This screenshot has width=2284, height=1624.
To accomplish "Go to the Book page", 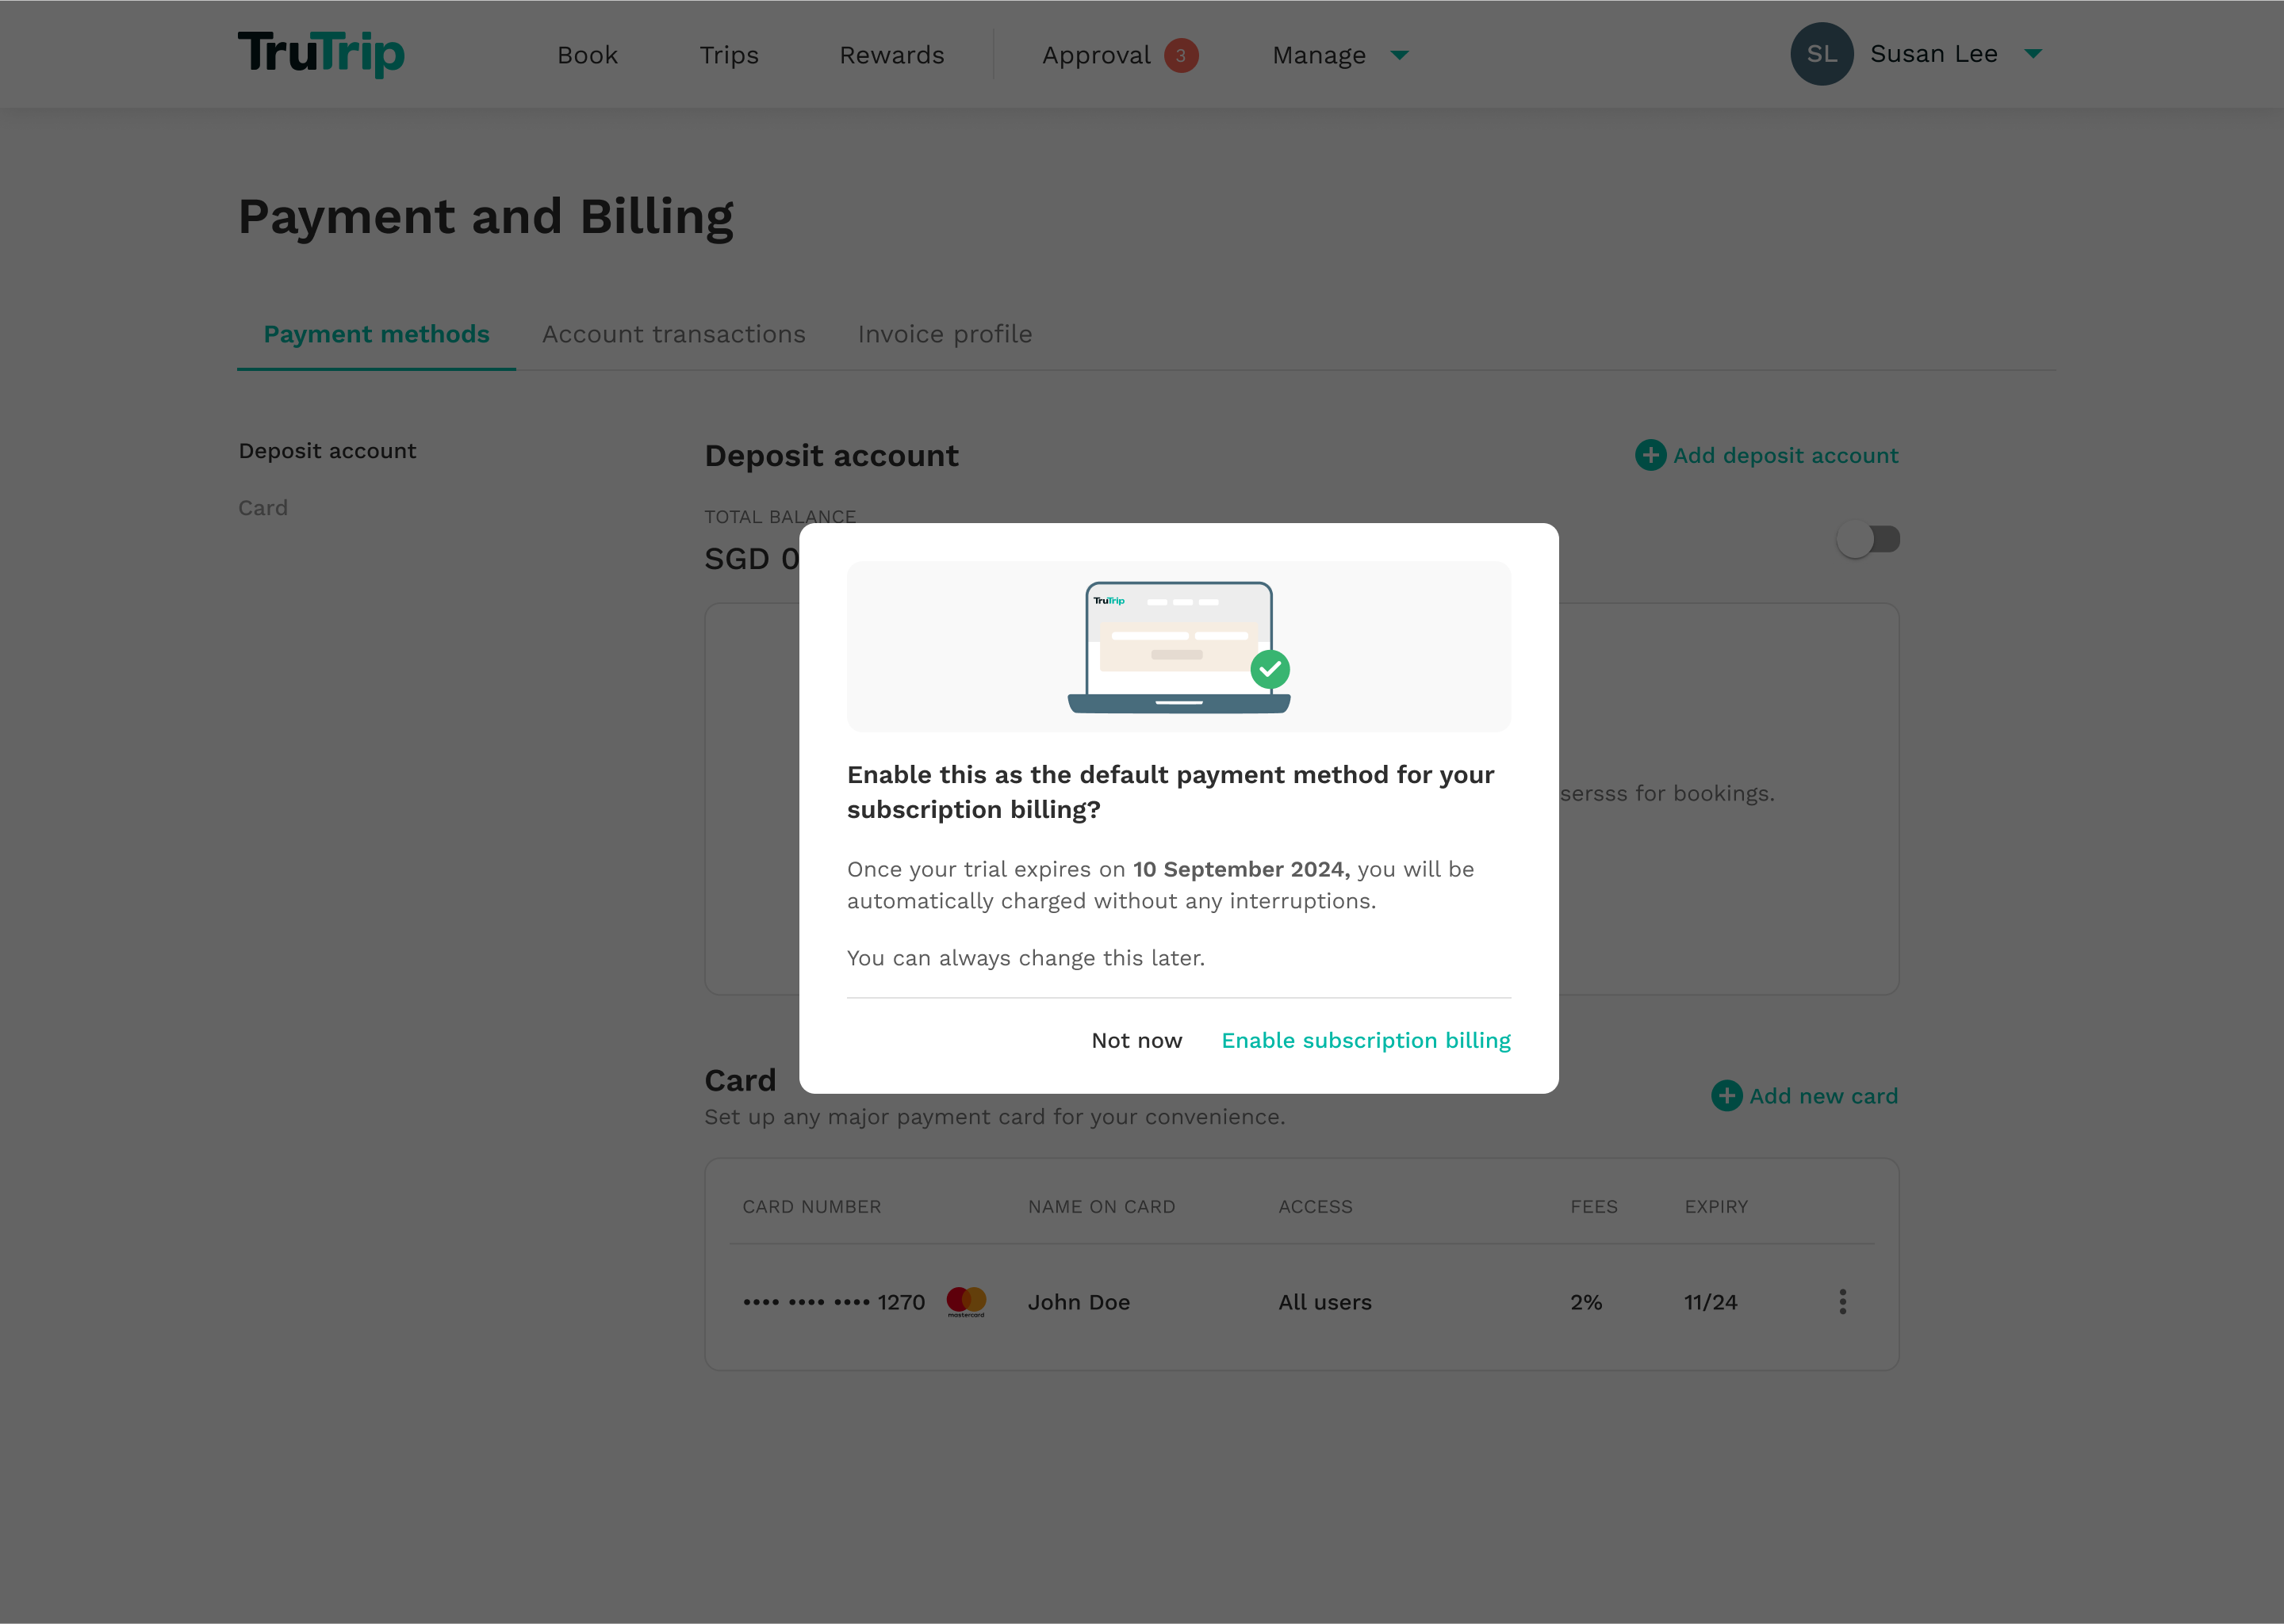I will (587, 55).
